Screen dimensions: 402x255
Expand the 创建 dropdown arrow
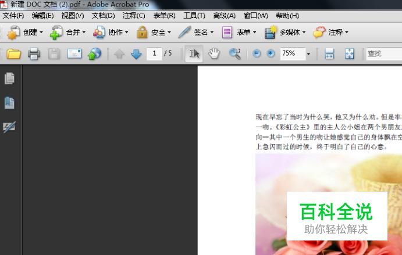[x=41, y=33]
